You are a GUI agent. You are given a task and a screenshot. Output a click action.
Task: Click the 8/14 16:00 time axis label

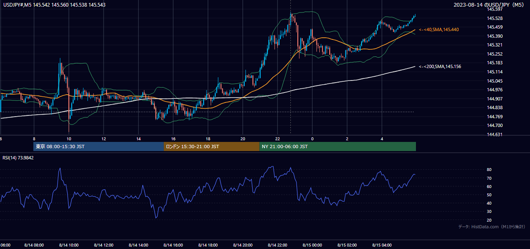173,245
